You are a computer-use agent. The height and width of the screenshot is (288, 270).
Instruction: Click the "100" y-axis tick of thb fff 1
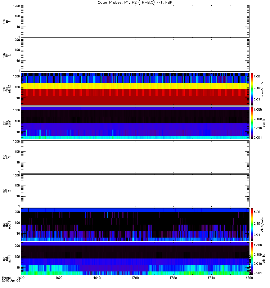pos(17,16)
